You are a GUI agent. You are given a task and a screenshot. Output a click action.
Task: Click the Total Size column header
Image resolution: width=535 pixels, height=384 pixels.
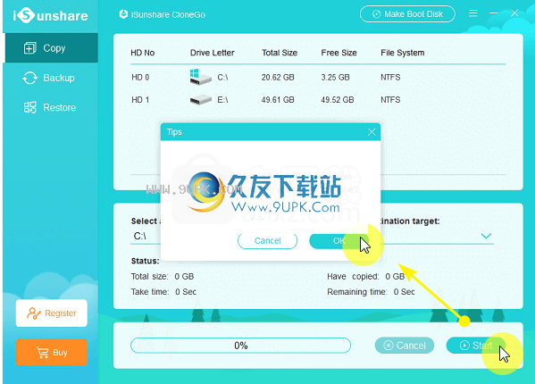point(280,53)
